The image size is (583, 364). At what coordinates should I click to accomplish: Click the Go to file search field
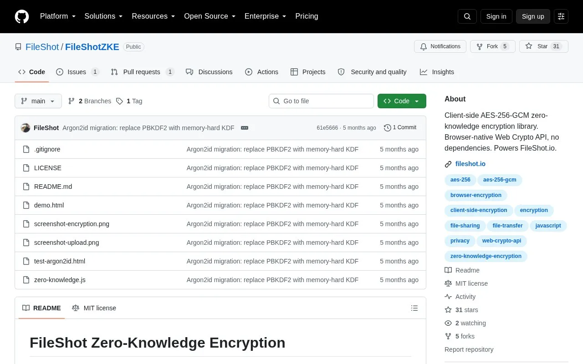(x=321, y=101)
